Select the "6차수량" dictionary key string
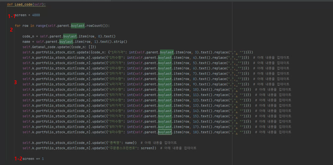The image size is (333, 165). [116, 111]
